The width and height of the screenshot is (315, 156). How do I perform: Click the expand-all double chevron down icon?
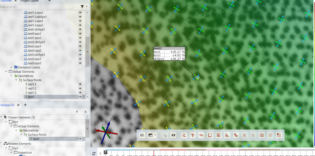[x=77, y=112]
